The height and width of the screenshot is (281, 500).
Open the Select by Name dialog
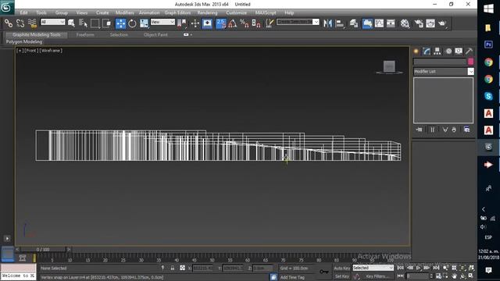click(x=83, y=23)
